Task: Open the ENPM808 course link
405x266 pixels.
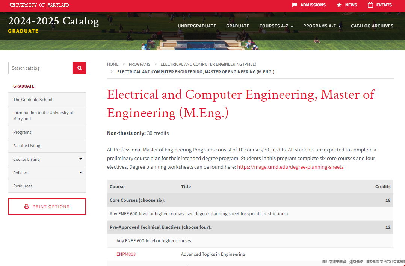Action: pos(126,254)
